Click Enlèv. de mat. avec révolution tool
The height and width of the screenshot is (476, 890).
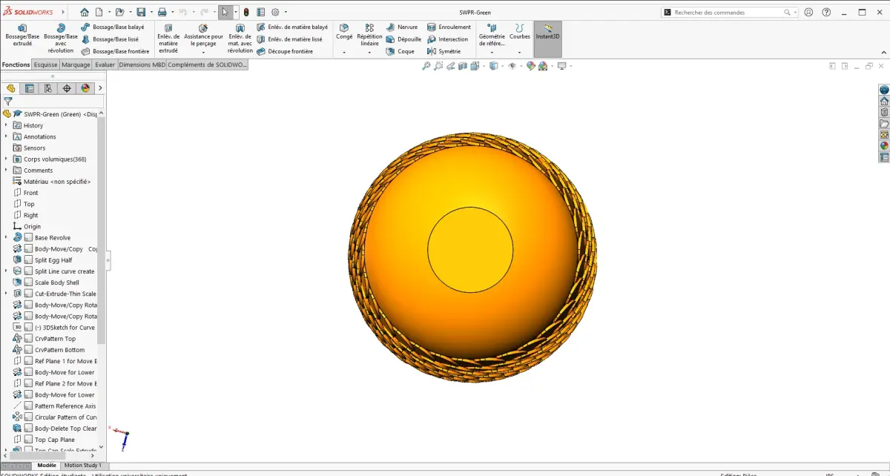point(240,39)
